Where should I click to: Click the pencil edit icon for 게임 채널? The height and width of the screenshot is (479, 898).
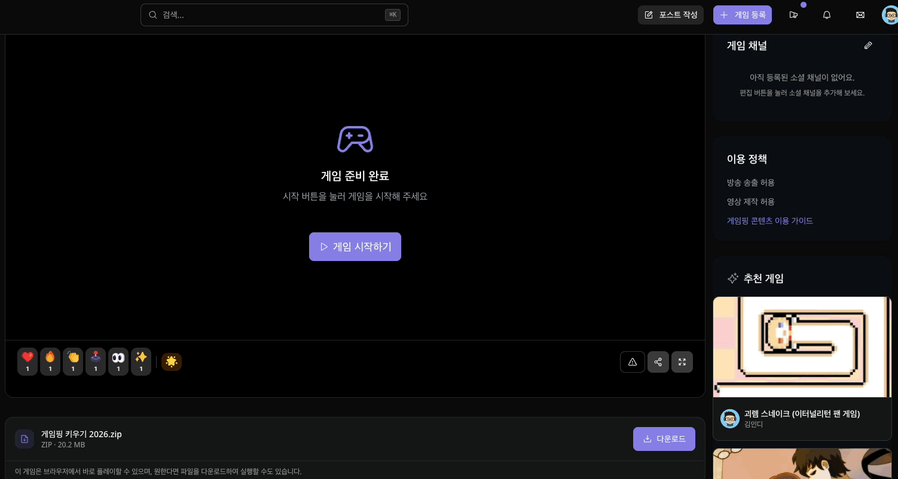click(868, 45)
